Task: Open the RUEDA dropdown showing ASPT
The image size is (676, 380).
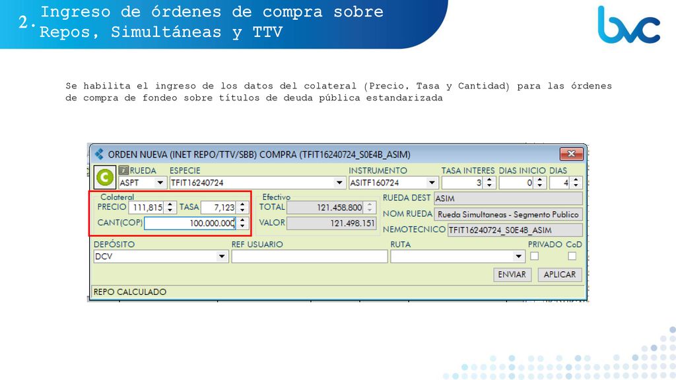Action: (x=160, y=183)
